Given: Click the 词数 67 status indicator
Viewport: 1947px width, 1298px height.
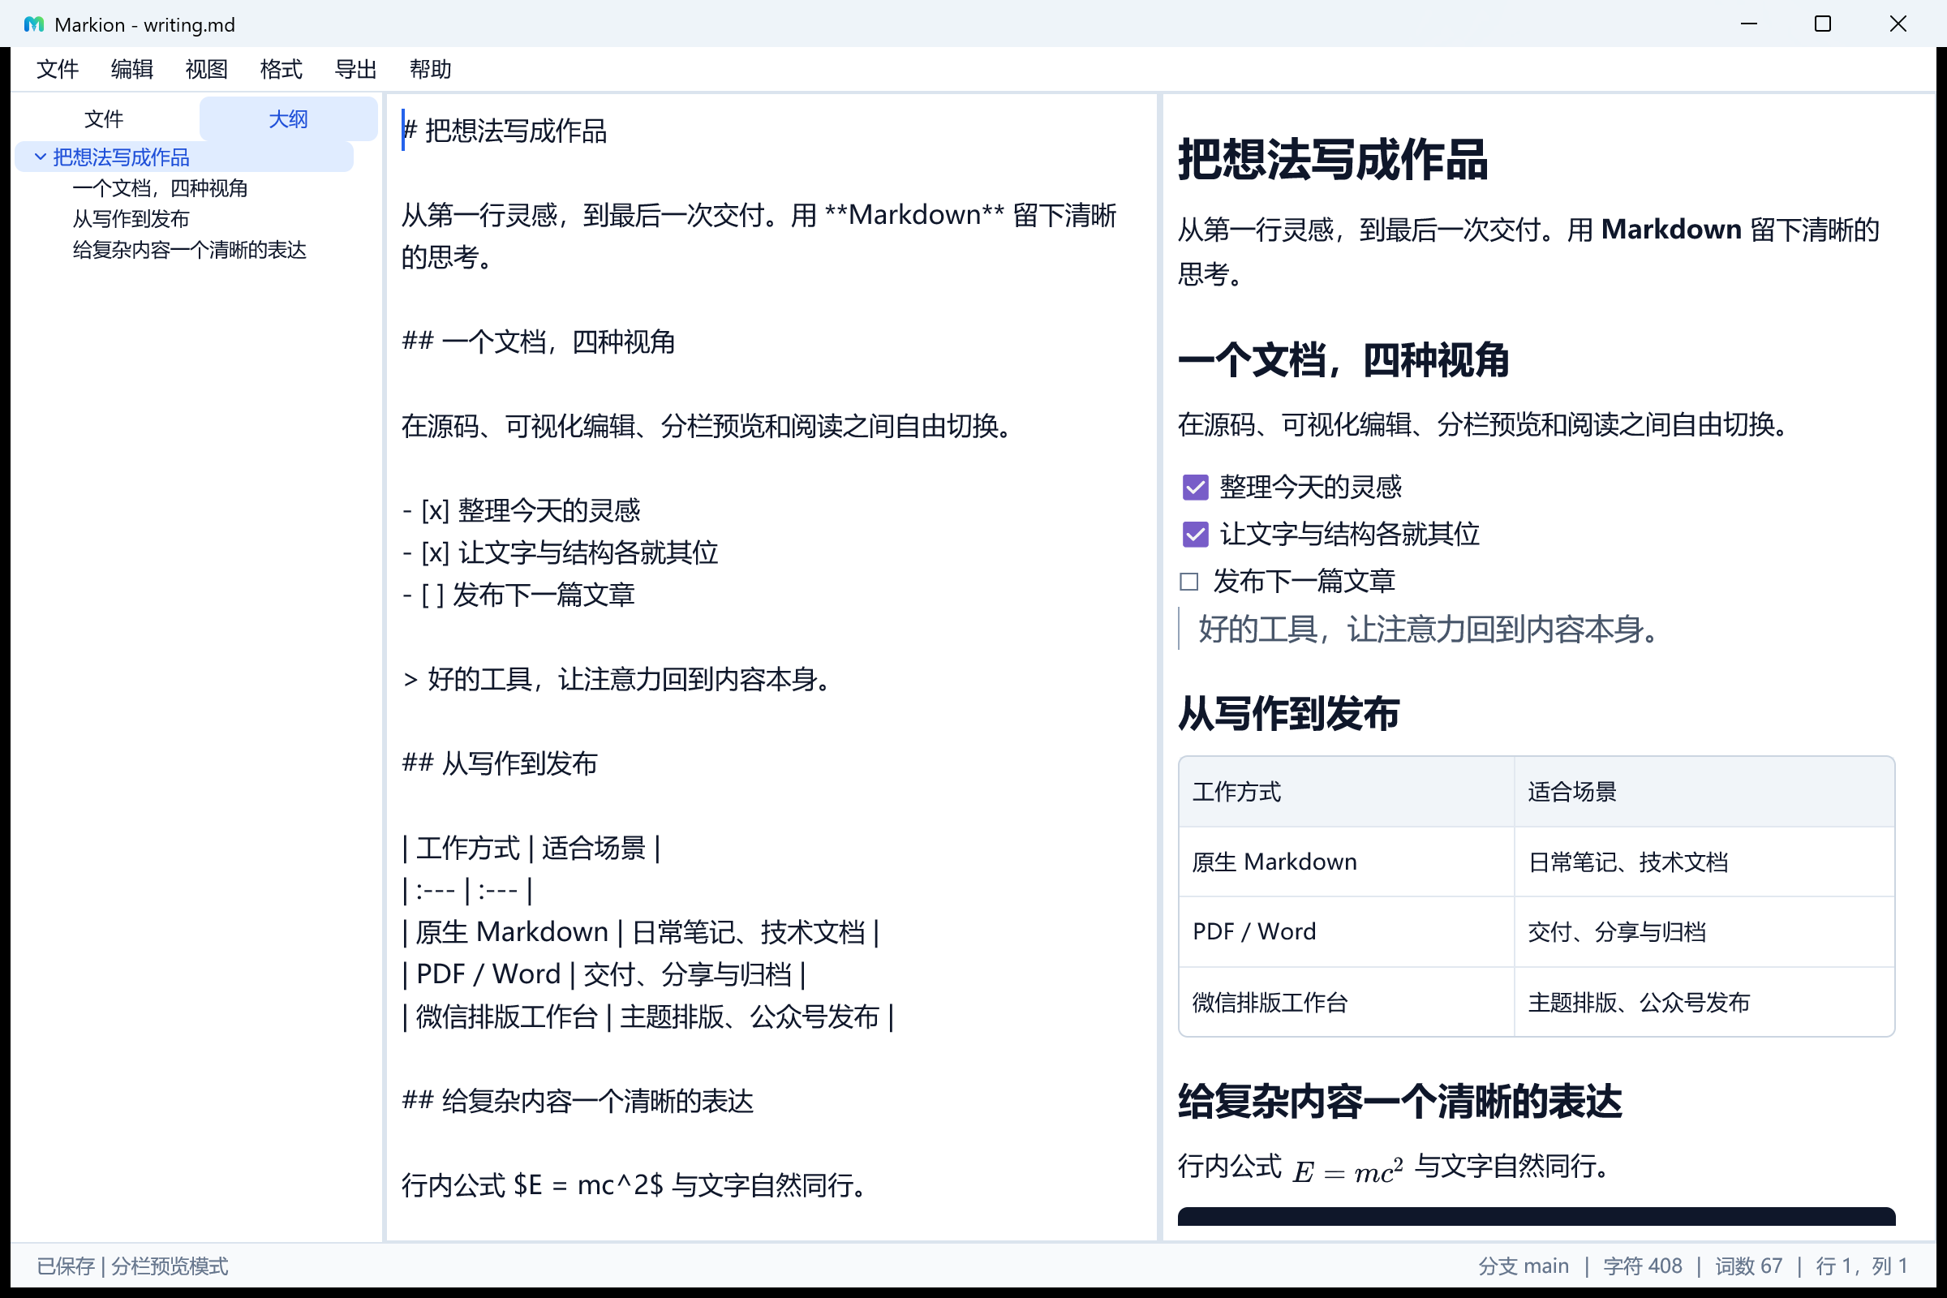Looking at the screenshot, I should (x=1748, y=1266).
